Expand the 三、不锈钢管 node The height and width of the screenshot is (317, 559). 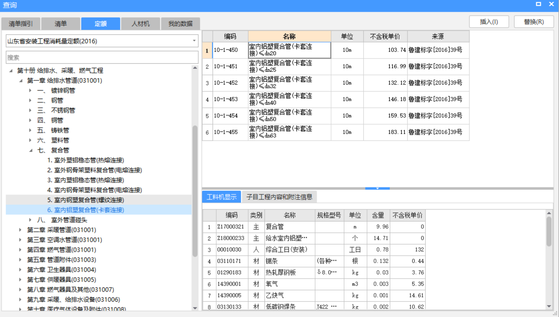[30, 110]
